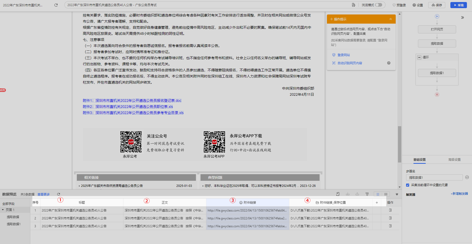This screenshot has width=472, height=244.
Task: Select the 附件链接_保存位置 column header
Action: click(x=331, y=203)
